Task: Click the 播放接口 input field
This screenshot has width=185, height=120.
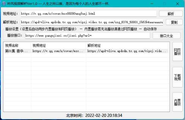Action: (87, 36)
